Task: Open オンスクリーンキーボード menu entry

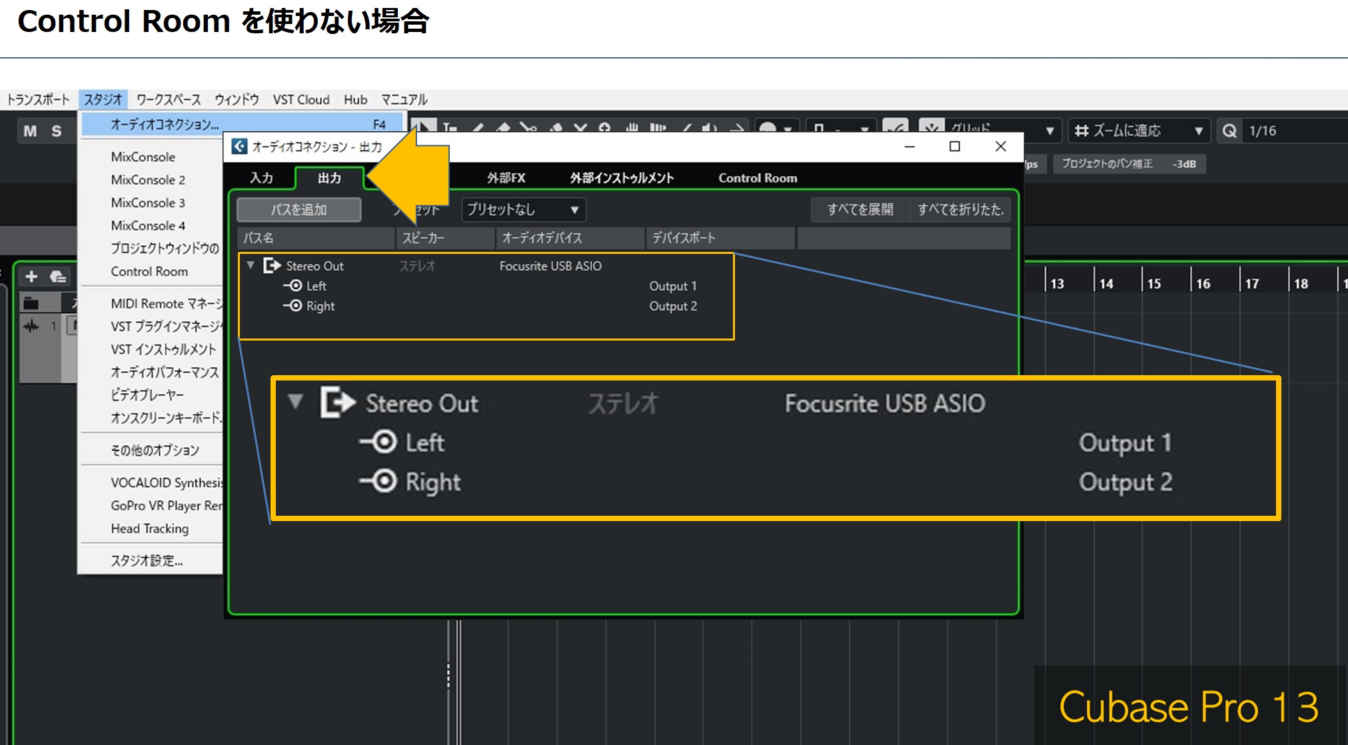Action: (167, 418)
